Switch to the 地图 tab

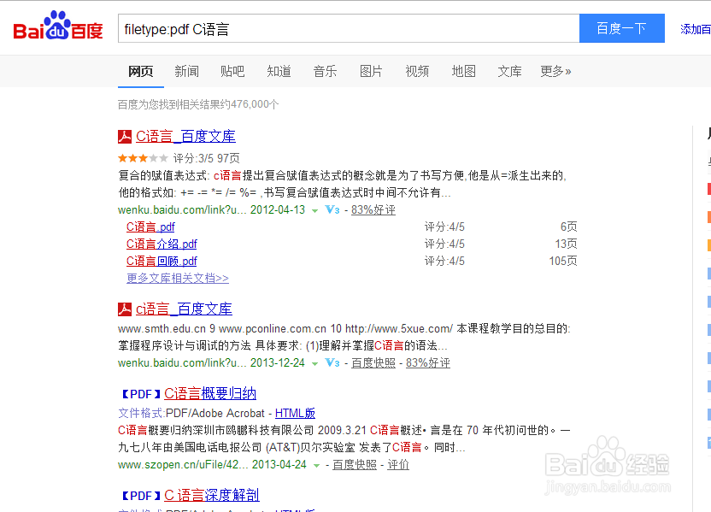coord(463,71)
